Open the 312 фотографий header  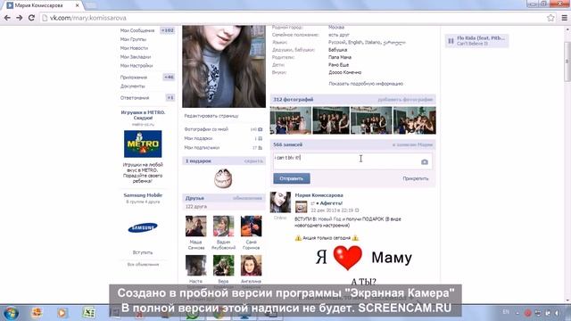click(294, 99)
